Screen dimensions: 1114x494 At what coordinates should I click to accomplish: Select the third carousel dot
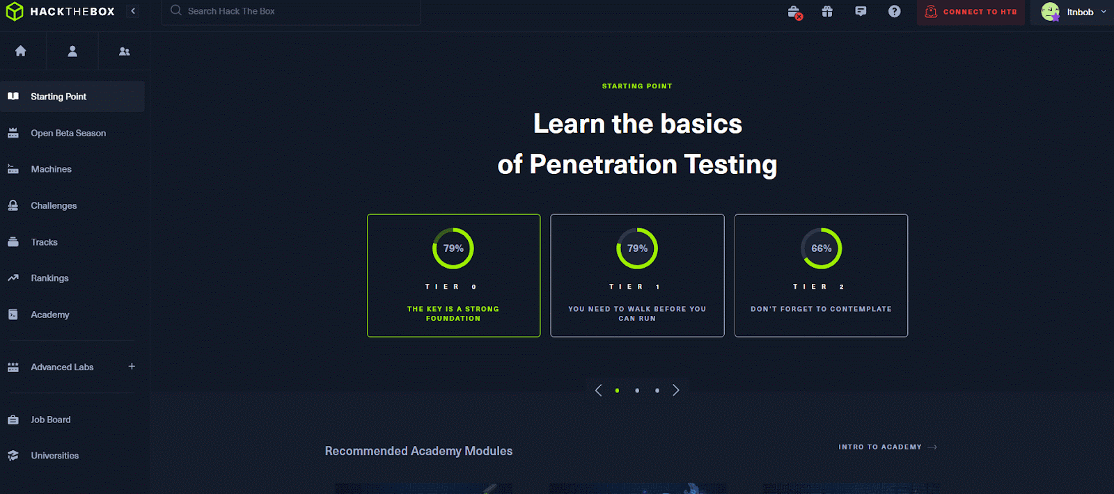[657, 390]
